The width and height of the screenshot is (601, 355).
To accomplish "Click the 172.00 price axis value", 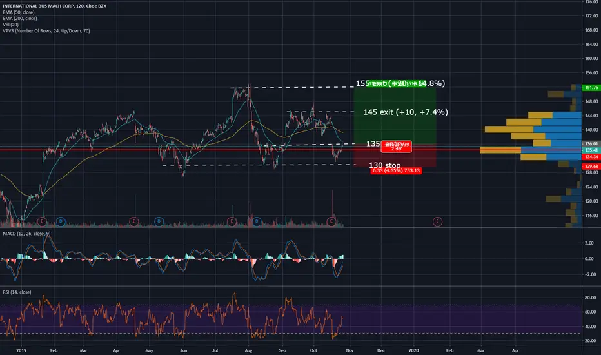I will (592, 15).
